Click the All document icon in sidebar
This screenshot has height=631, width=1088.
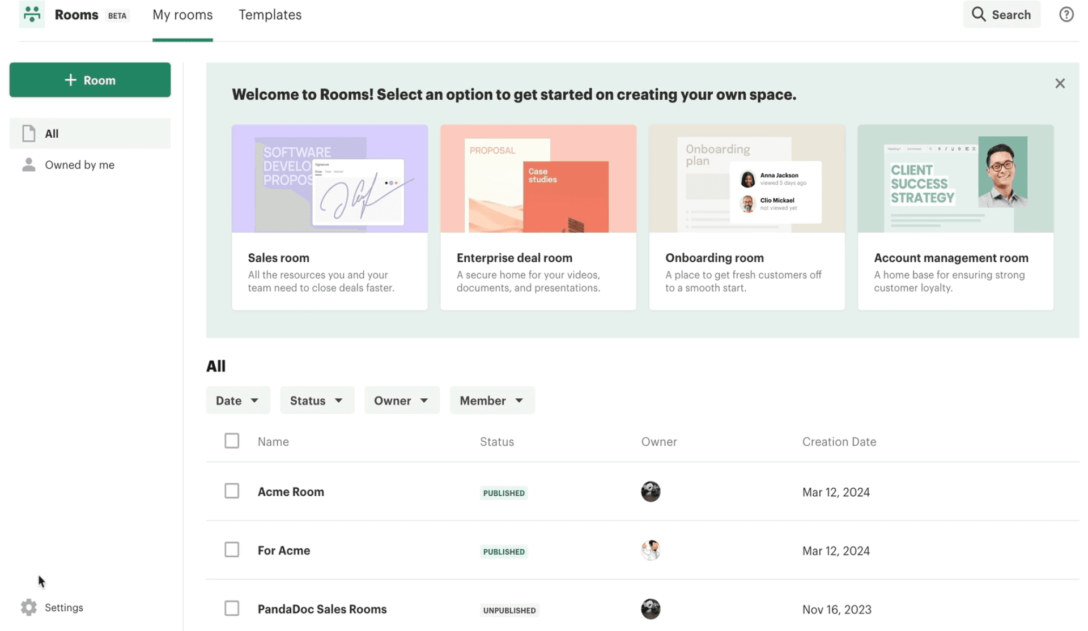[29, 134]
